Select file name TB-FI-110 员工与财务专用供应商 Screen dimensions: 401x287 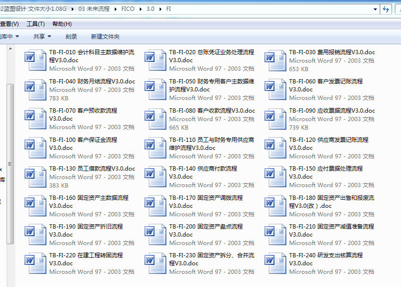[212, 144]
